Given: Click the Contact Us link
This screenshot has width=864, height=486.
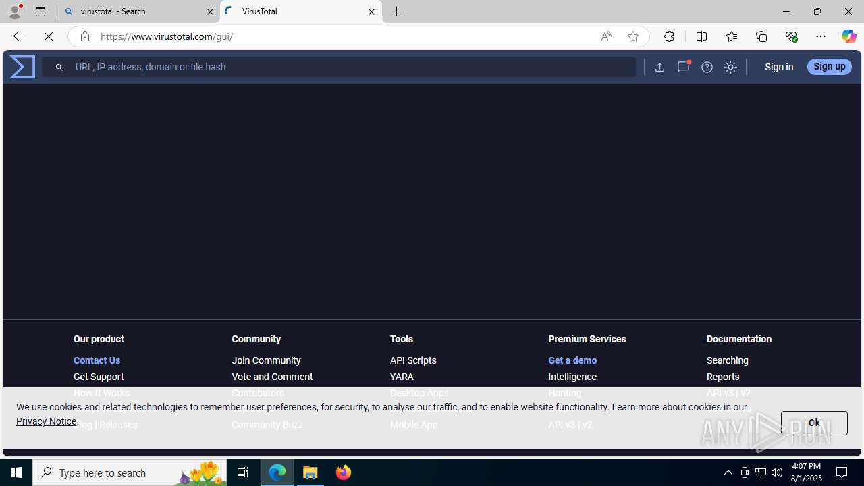Looking at the screenshot, I should (x=97, y=360).
